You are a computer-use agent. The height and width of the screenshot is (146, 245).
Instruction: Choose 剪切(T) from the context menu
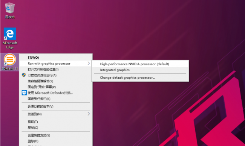point(56,122)
